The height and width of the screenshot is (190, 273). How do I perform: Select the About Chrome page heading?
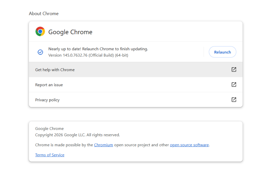click(x=43, y=13)
